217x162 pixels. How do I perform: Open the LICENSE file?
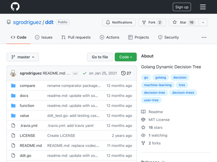(x=27, y=136)
